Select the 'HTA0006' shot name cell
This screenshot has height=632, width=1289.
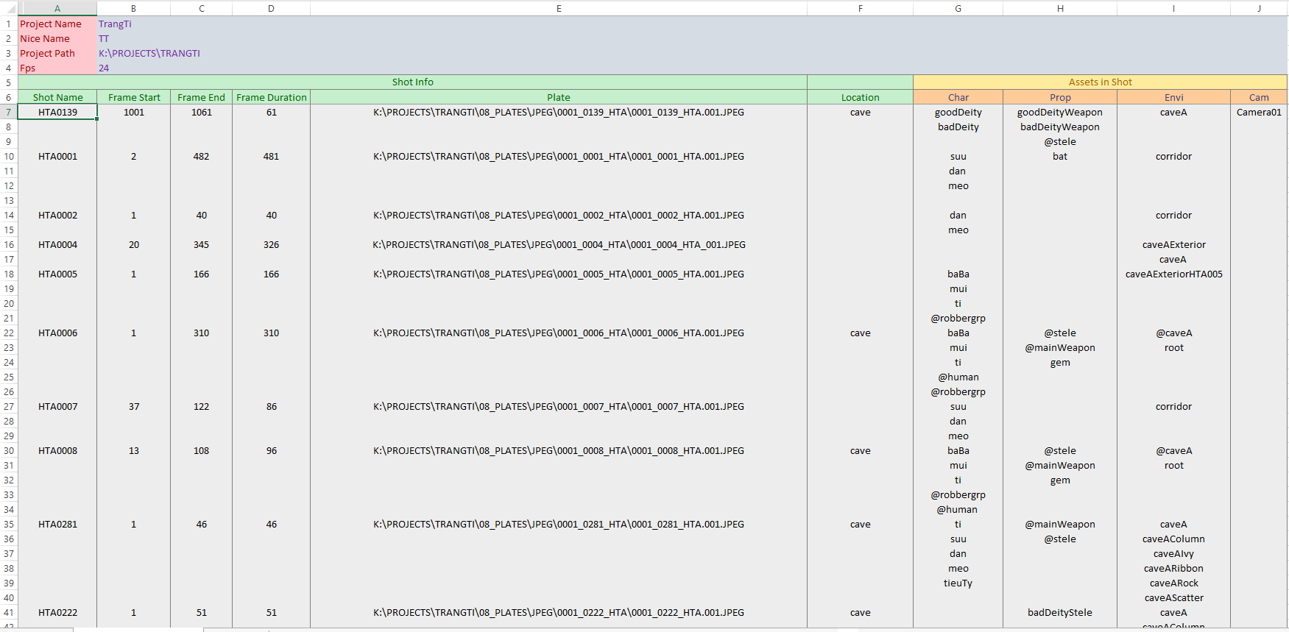(x=57, y=333)
